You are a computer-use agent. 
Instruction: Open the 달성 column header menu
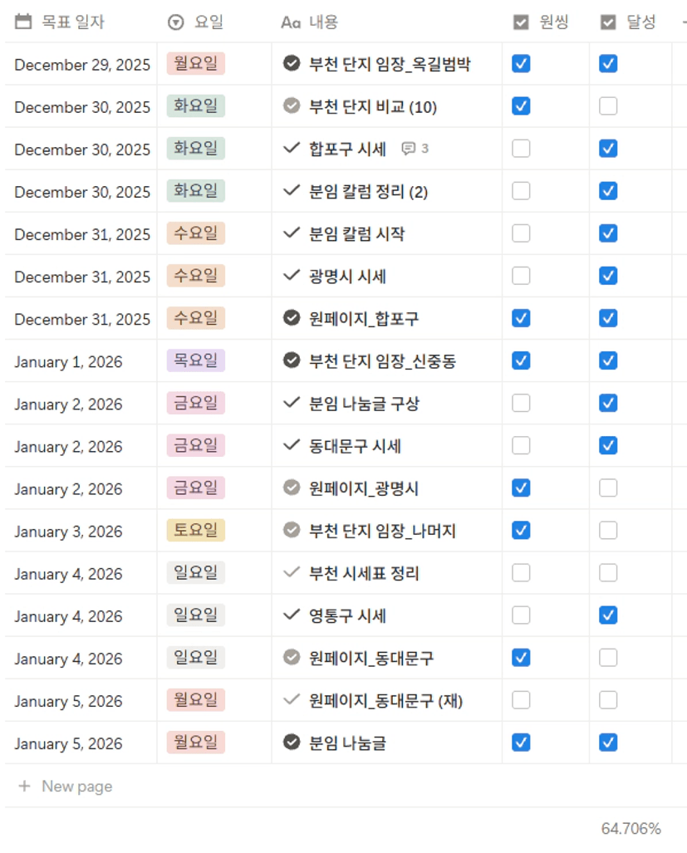coord(640,22)
